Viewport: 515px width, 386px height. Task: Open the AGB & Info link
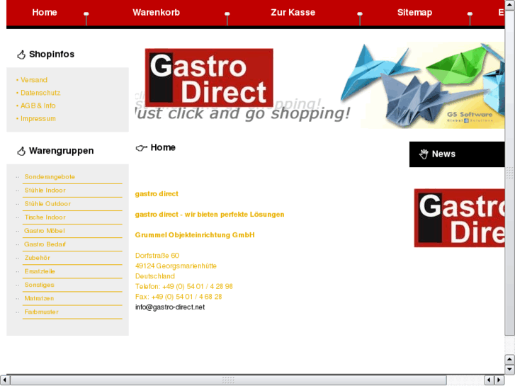coord(38,106)
